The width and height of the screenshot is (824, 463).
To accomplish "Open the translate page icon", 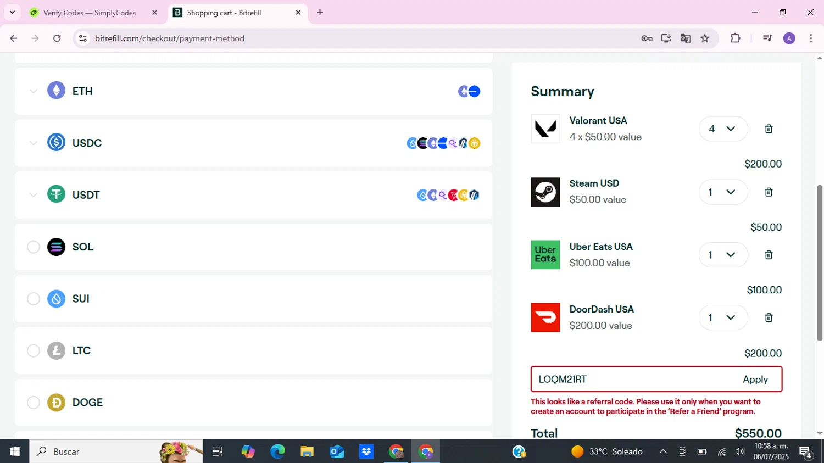I will point(685,38).
